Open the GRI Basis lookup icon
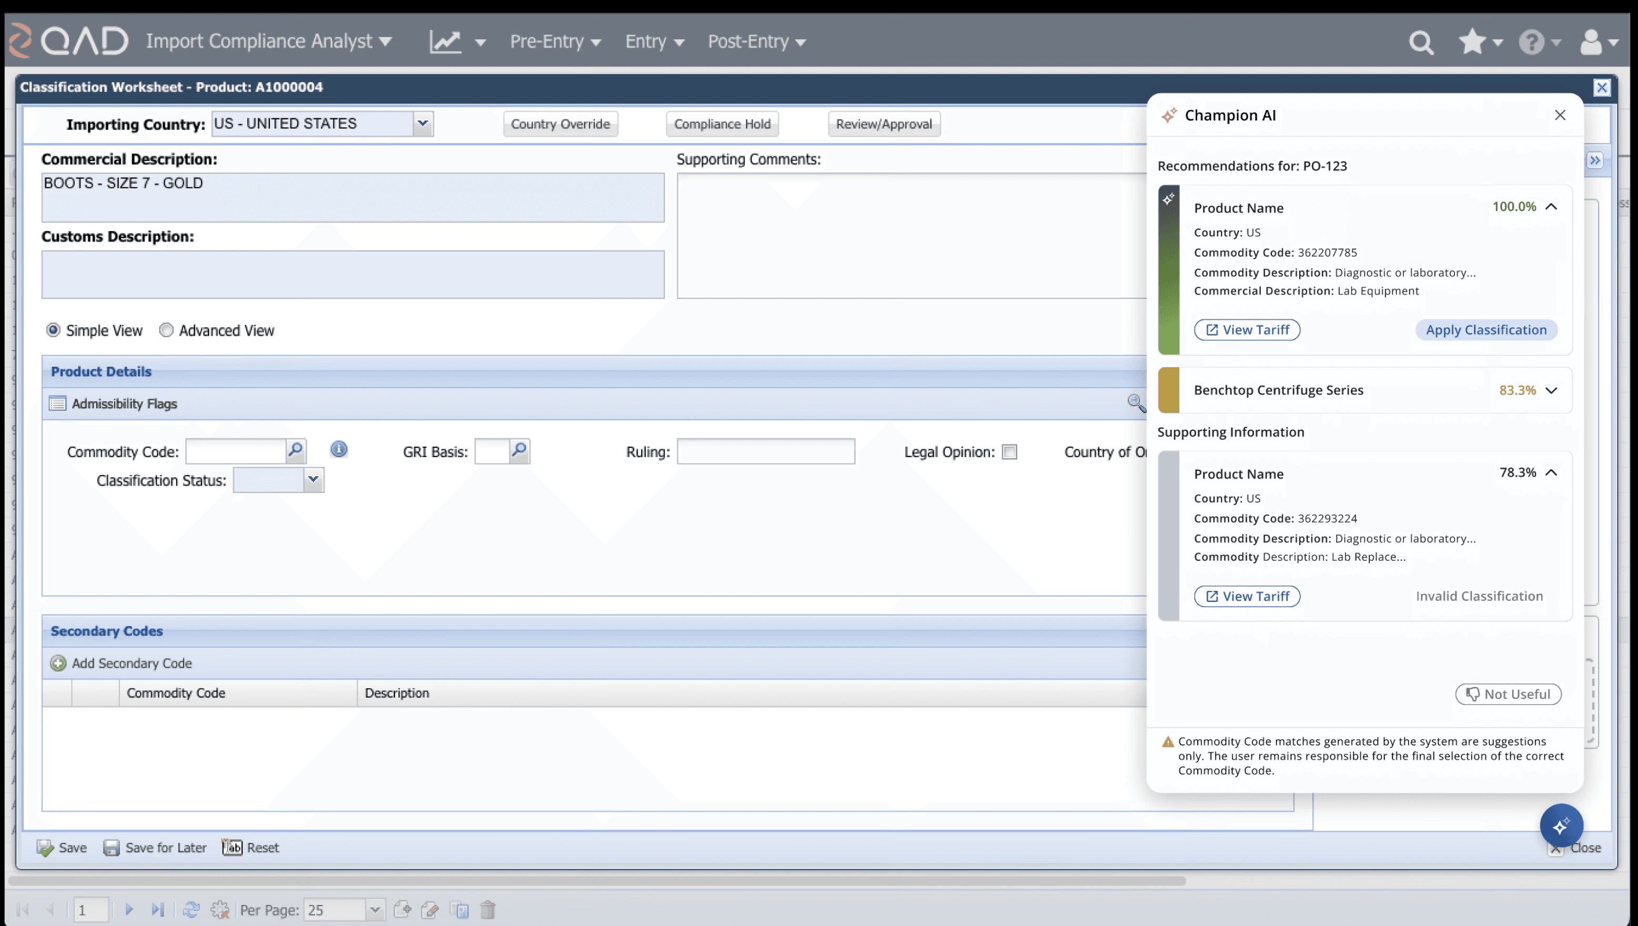The width and height of the screenshot is (1638, 926). coord(520,451)
